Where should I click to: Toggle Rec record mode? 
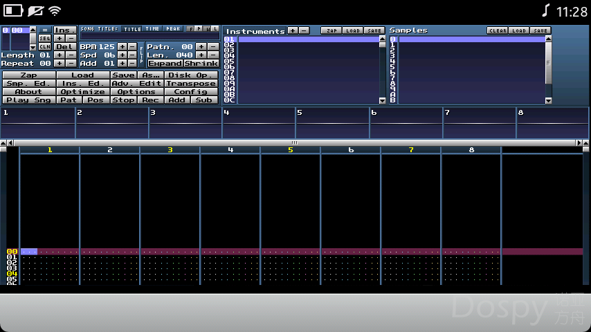(x=150, y=100)
